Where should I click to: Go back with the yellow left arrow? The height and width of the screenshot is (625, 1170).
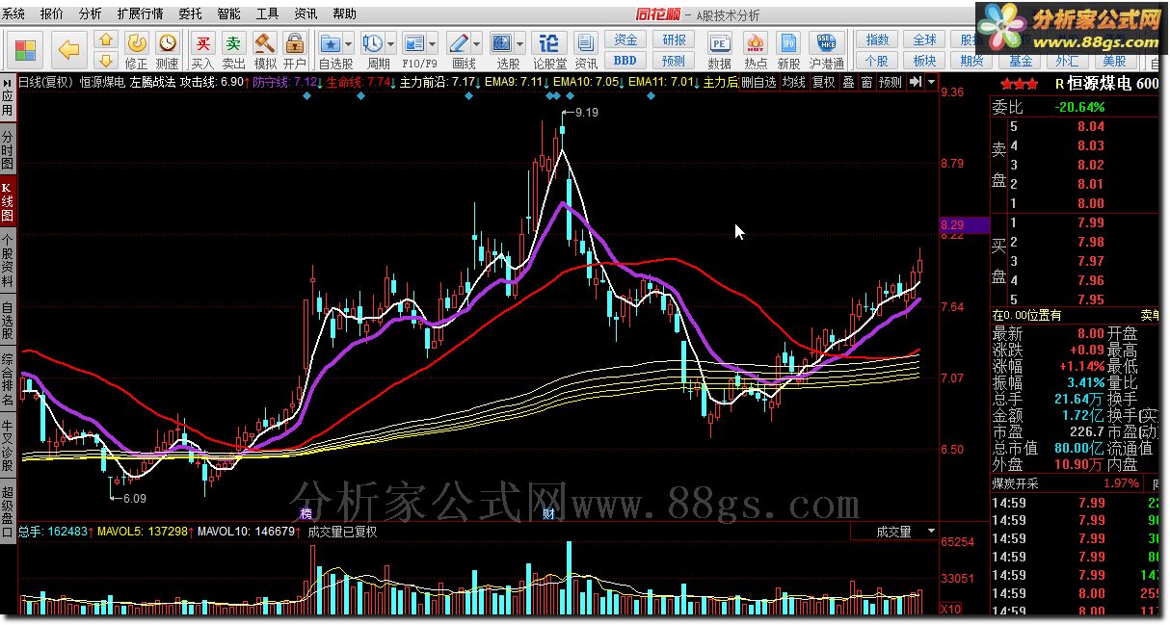(x=68, y=50)
